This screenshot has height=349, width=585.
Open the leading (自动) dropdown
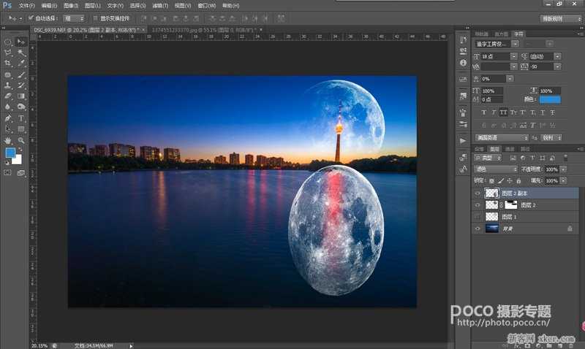click(x=557, y=56)
